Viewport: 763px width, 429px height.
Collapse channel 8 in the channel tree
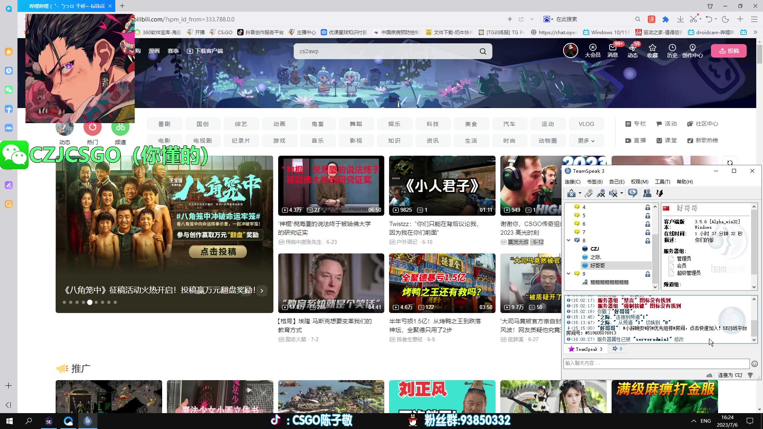pyautogui.click(x=568, y=240)
